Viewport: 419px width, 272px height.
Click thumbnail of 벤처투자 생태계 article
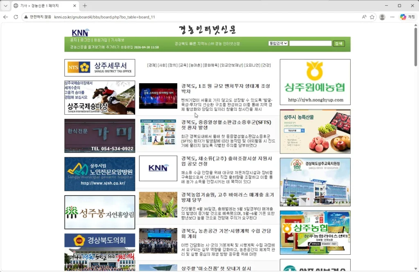[158, 96]
